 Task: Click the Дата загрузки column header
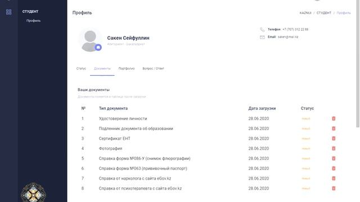(262, 108)
